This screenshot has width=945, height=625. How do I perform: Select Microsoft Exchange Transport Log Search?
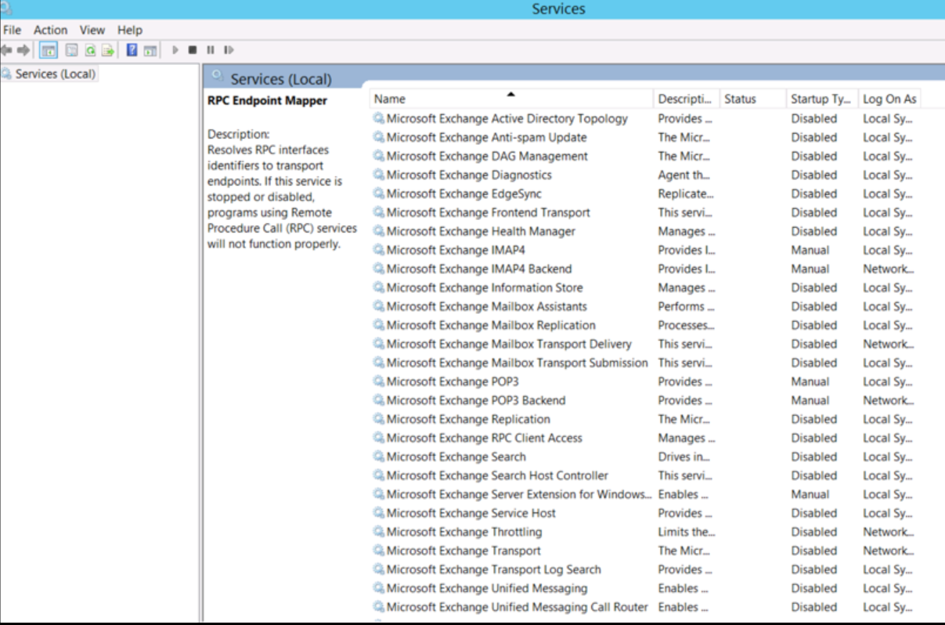(494, 570)
